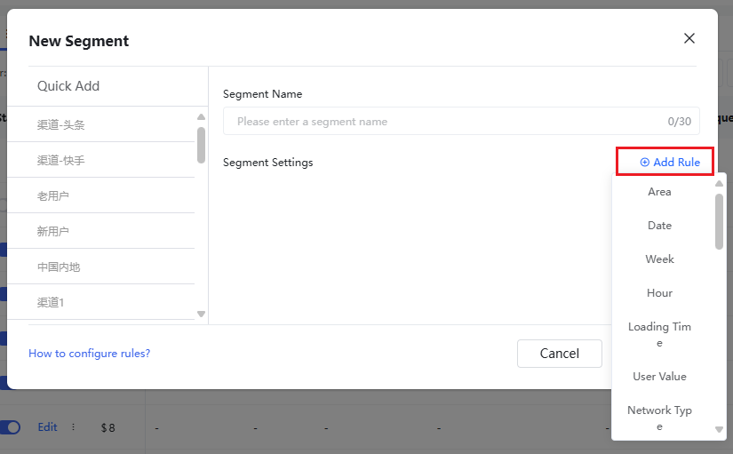
Task: Toggle the switch next to Edit
Action: click(11, 427)
